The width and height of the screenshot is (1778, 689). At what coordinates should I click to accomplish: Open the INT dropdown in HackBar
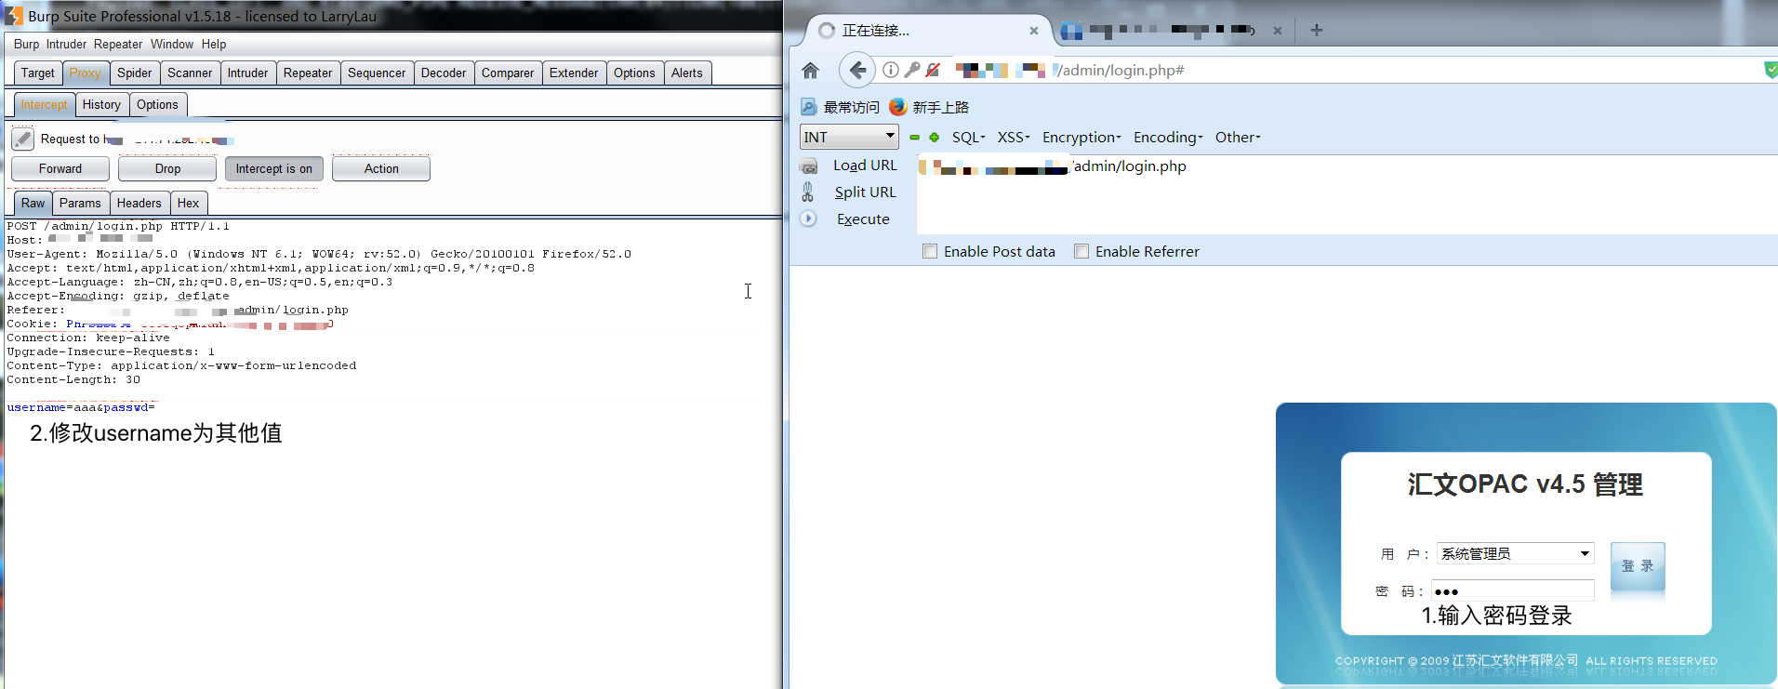pyautogui.click(x=849, y=137)
